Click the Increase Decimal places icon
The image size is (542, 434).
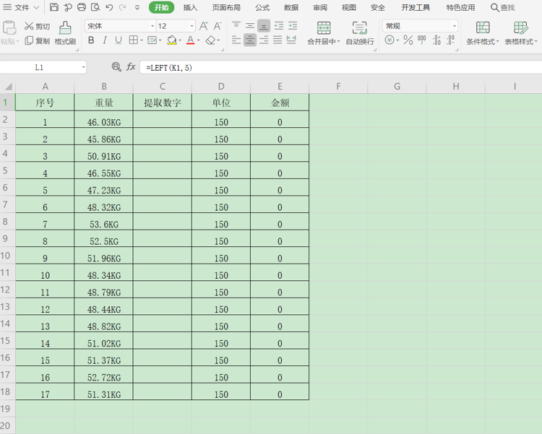(x=436, y=40)
